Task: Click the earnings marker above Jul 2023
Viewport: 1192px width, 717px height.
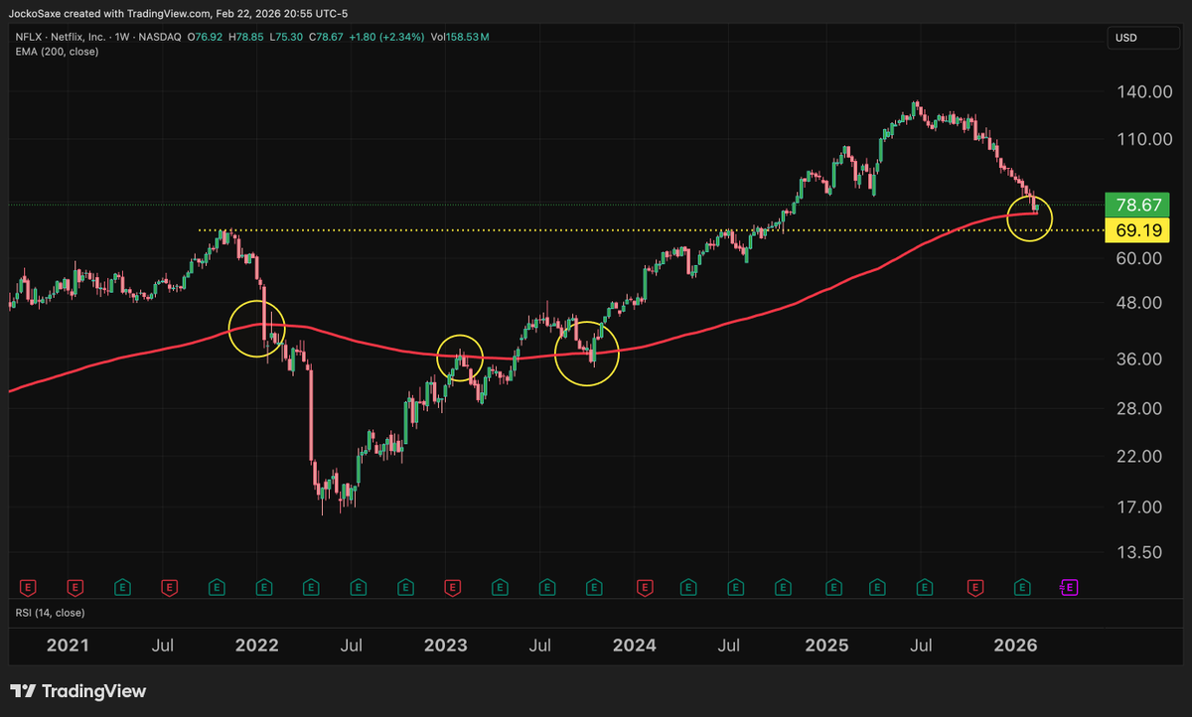Action: click(546, 588)
